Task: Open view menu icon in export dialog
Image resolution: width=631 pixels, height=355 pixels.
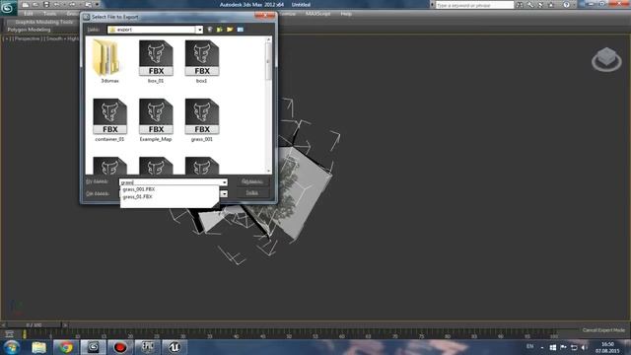Action: (x=241, y=30)
